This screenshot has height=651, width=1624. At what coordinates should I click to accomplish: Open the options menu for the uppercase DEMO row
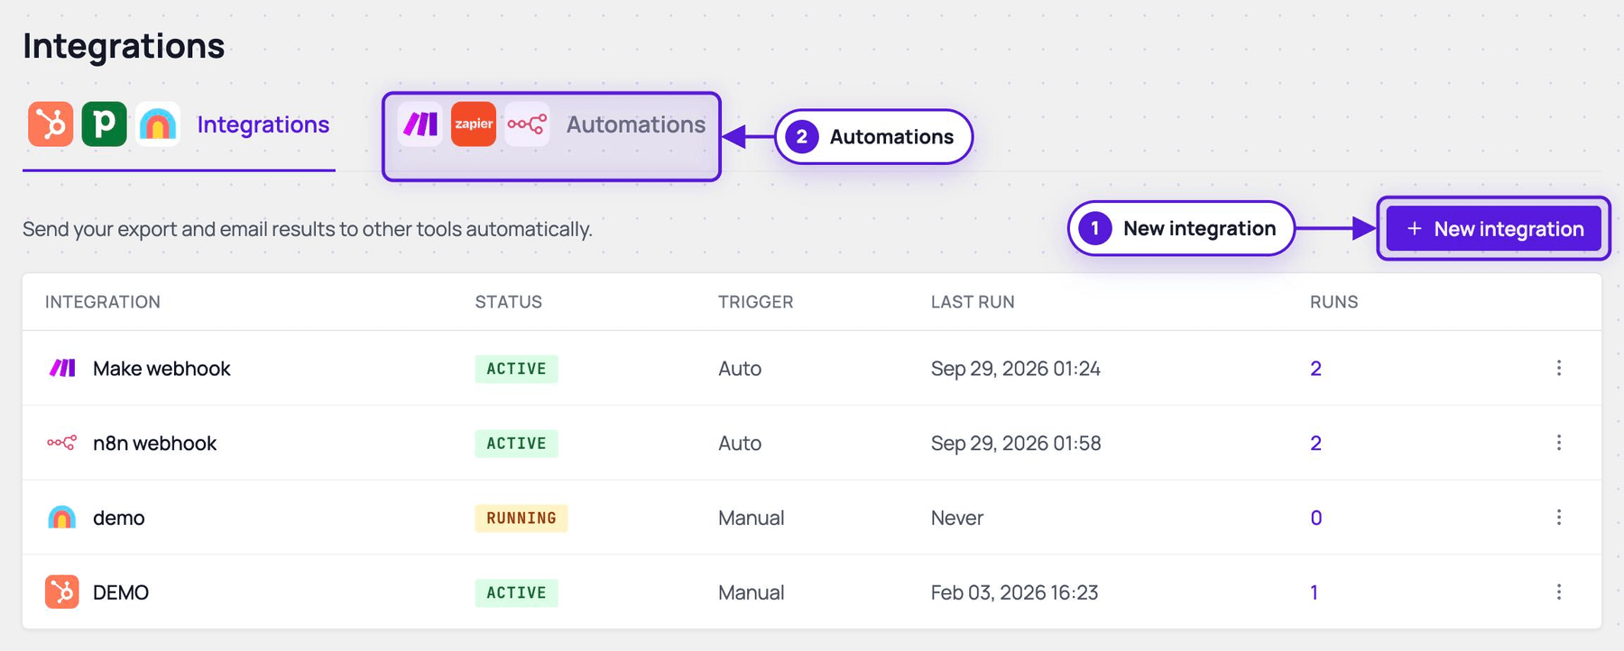(1559, 592)
